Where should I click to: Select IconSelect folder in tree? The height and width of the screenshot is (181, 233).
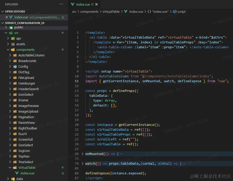coord(34,94)
